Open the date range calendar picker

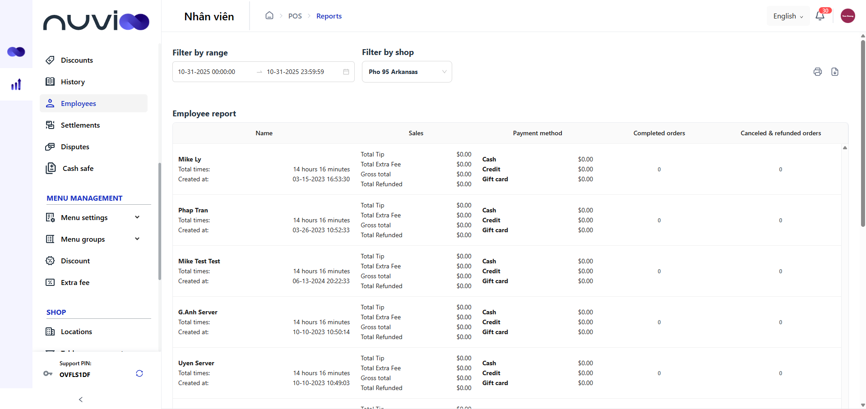pos(346,72)
